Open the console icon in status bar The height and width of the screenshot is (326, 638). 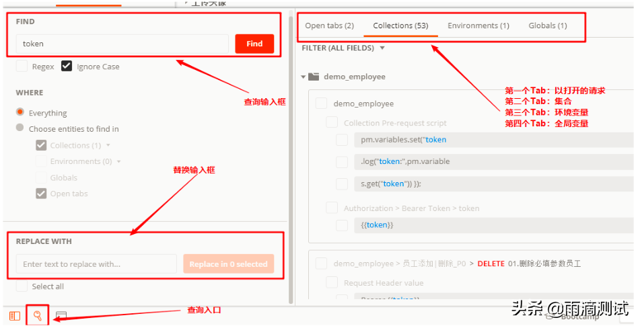click(x=61, y=315)
